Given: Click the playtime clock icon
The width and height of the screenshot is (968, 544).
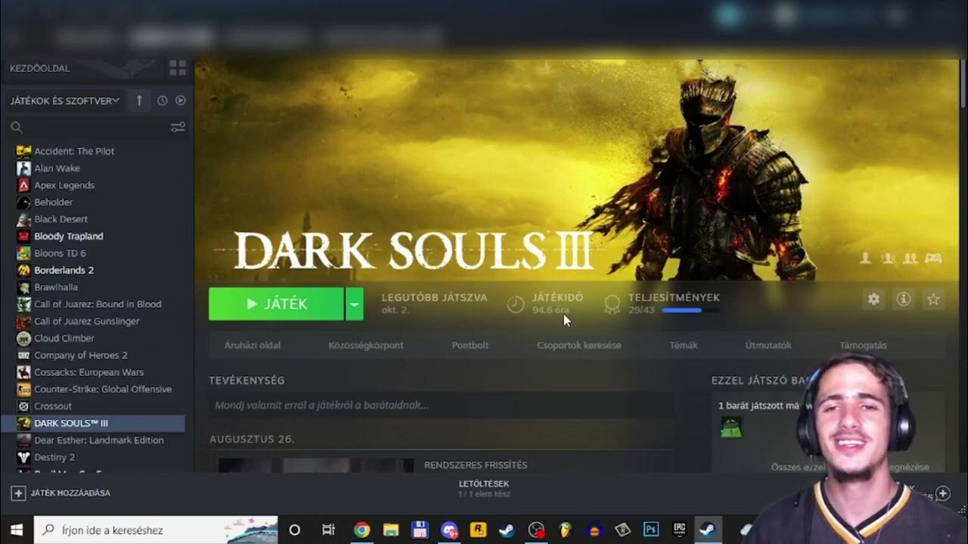Looking at the screenshot, I should 515,304.
